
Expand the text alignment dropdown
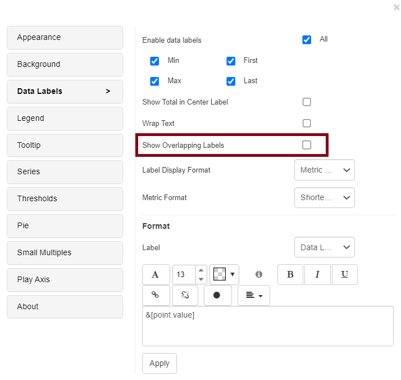[x=253, y=295]
